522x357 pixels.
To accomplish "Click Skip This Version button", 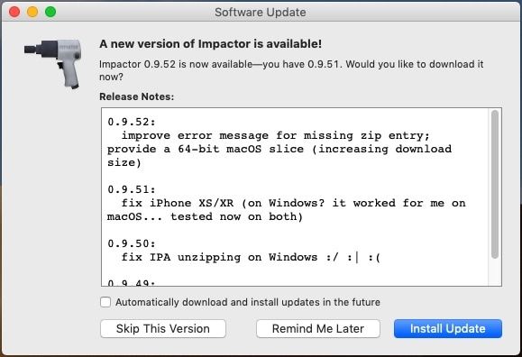I will coord(163,329).
